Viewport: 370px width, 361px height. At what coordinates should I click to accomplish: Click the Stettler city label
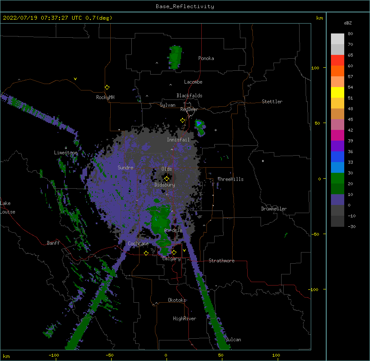272,102
